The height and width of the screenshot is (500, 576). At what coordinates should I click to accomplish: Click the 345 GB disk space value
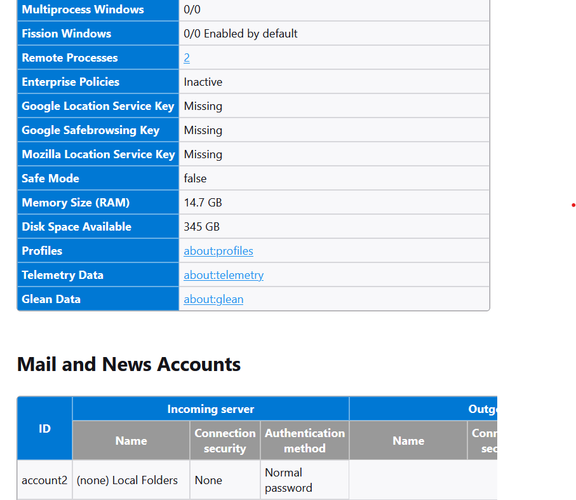(x=201, y=227)
